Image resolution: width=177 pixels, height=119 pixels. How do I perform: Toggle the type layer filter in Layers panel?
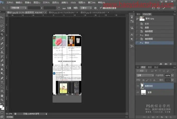pyautogui.click(x=160, y=71)
